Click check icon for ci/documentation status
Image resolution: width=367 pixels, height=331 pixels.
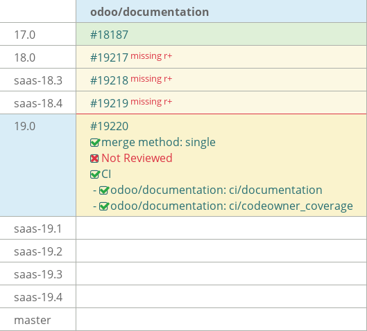[x=104, y=190]
